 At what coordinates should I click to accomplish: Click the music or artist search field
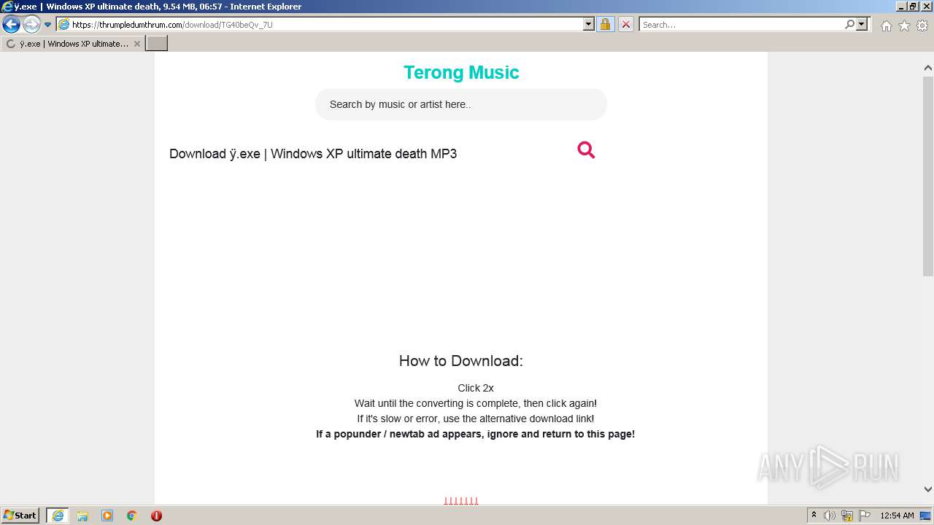[461, 104]
